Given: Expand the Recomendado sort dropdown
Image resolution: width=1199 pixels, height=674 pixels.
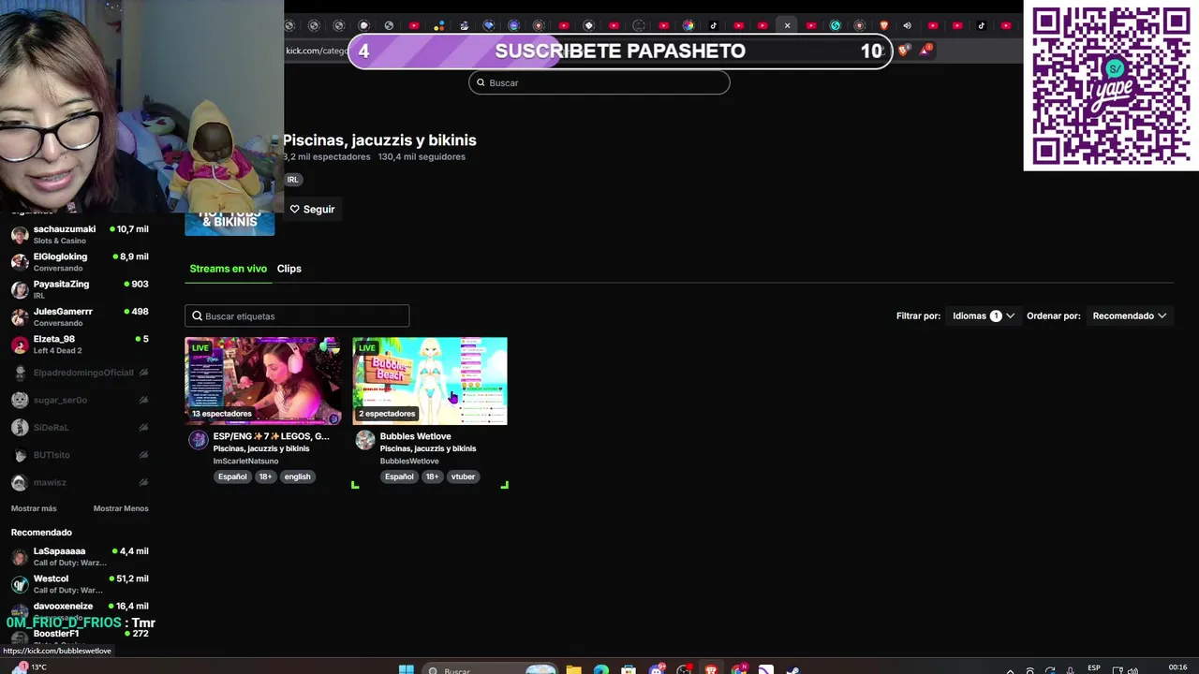Looking at the screenshot, I should coord(1129,315).
